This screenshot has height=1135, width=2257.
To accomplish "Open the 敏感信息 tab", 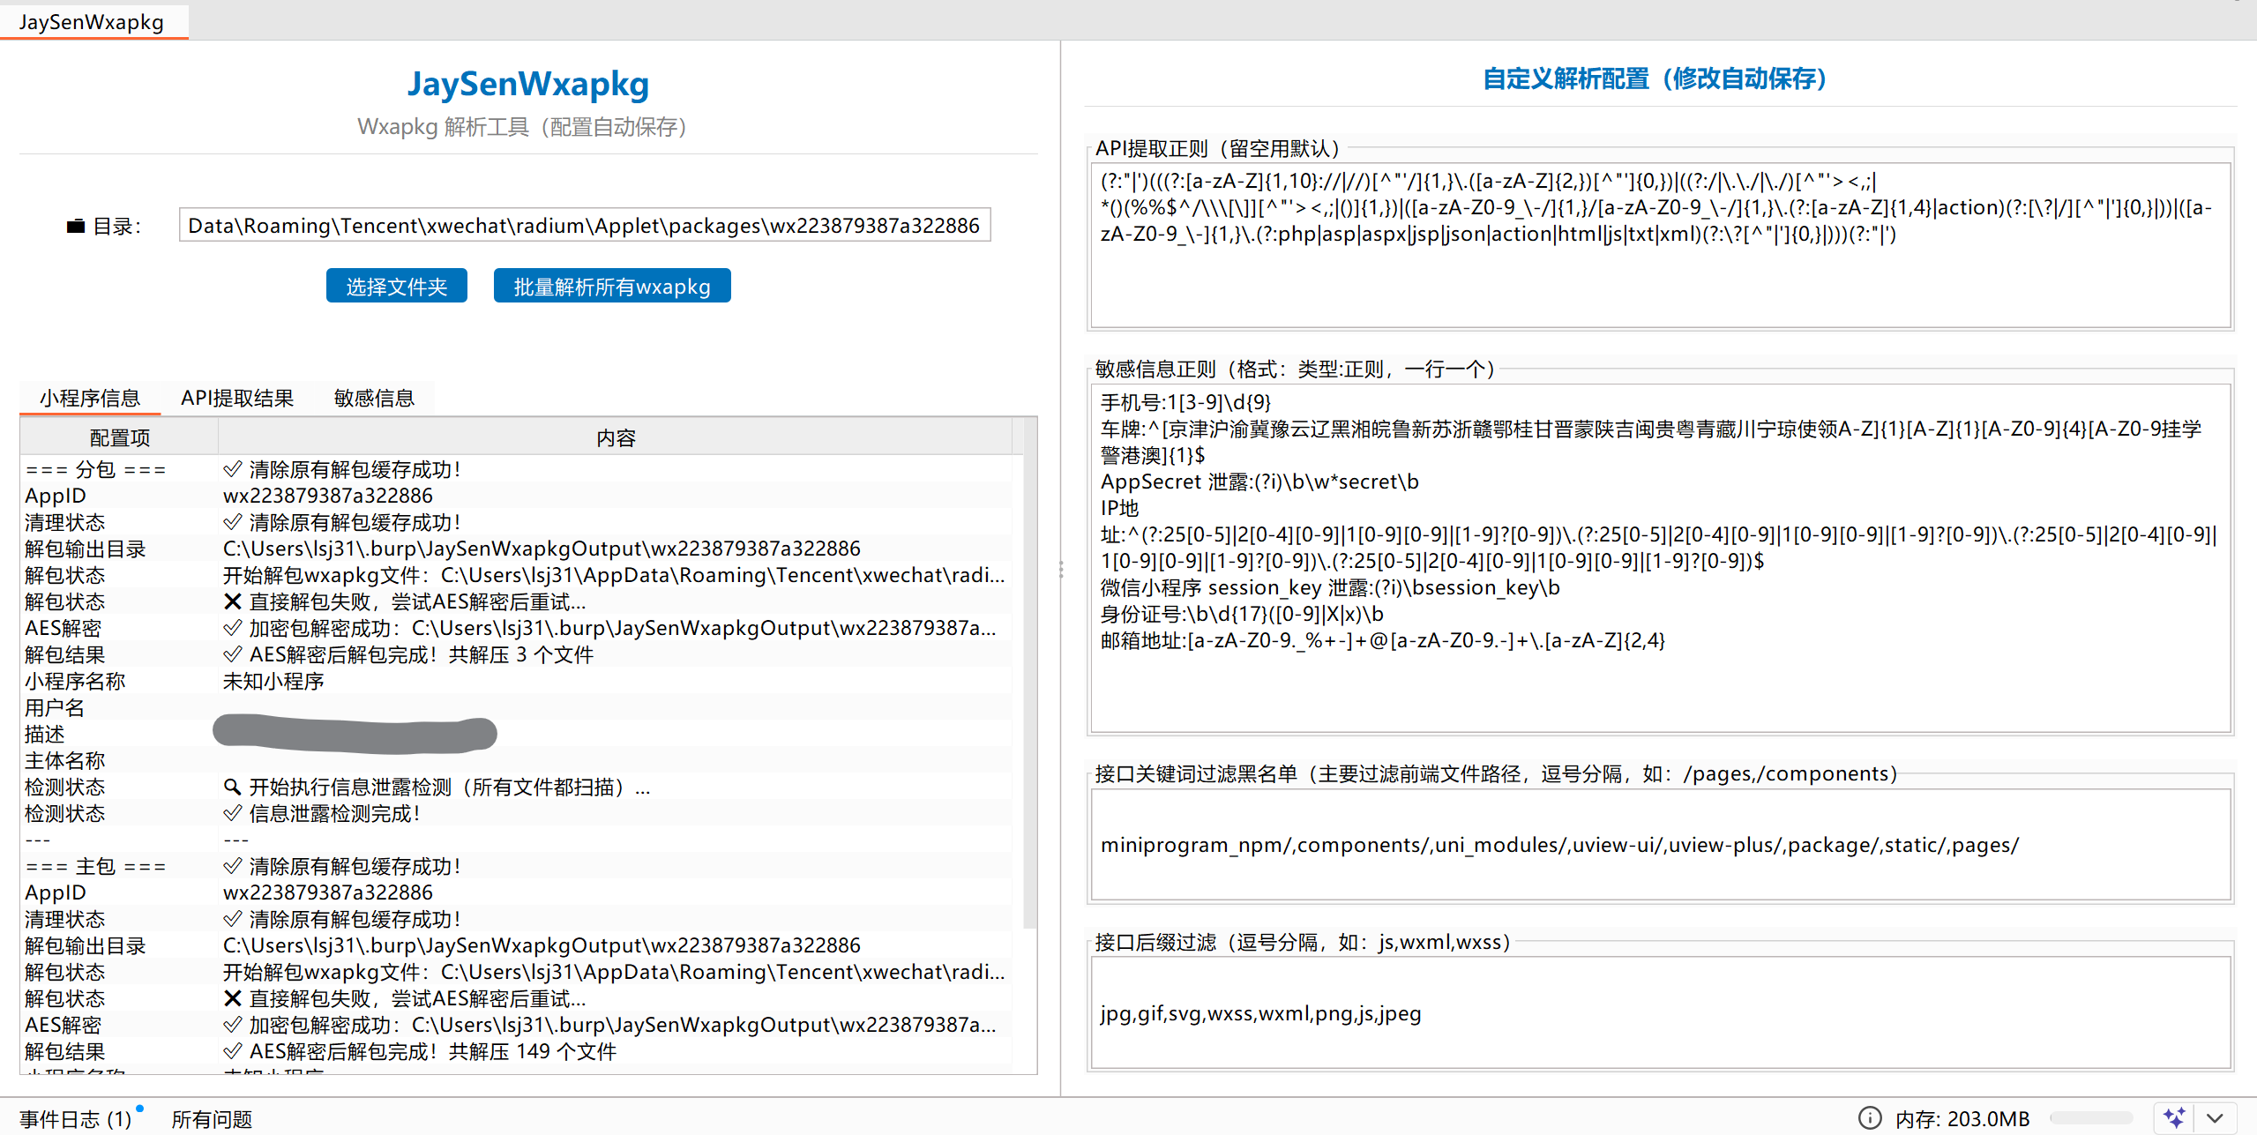I will [x=374, y=398].
